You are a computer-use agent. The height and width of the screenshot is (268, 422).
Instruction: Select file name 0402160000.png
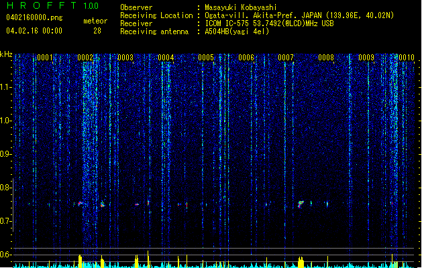coord(34,17)
